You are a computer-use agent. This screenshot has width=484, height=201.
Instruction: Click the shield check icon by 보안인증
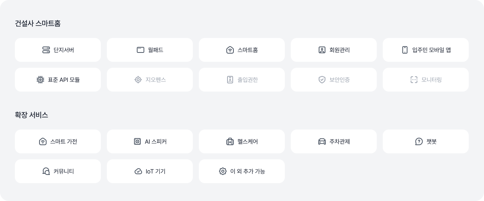[322, 80]
